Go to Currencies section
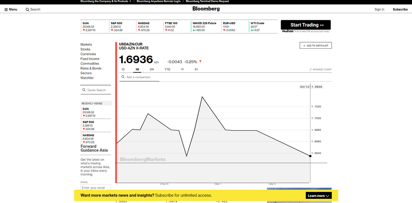The image size is (412, 203). [x=88, y=54]
